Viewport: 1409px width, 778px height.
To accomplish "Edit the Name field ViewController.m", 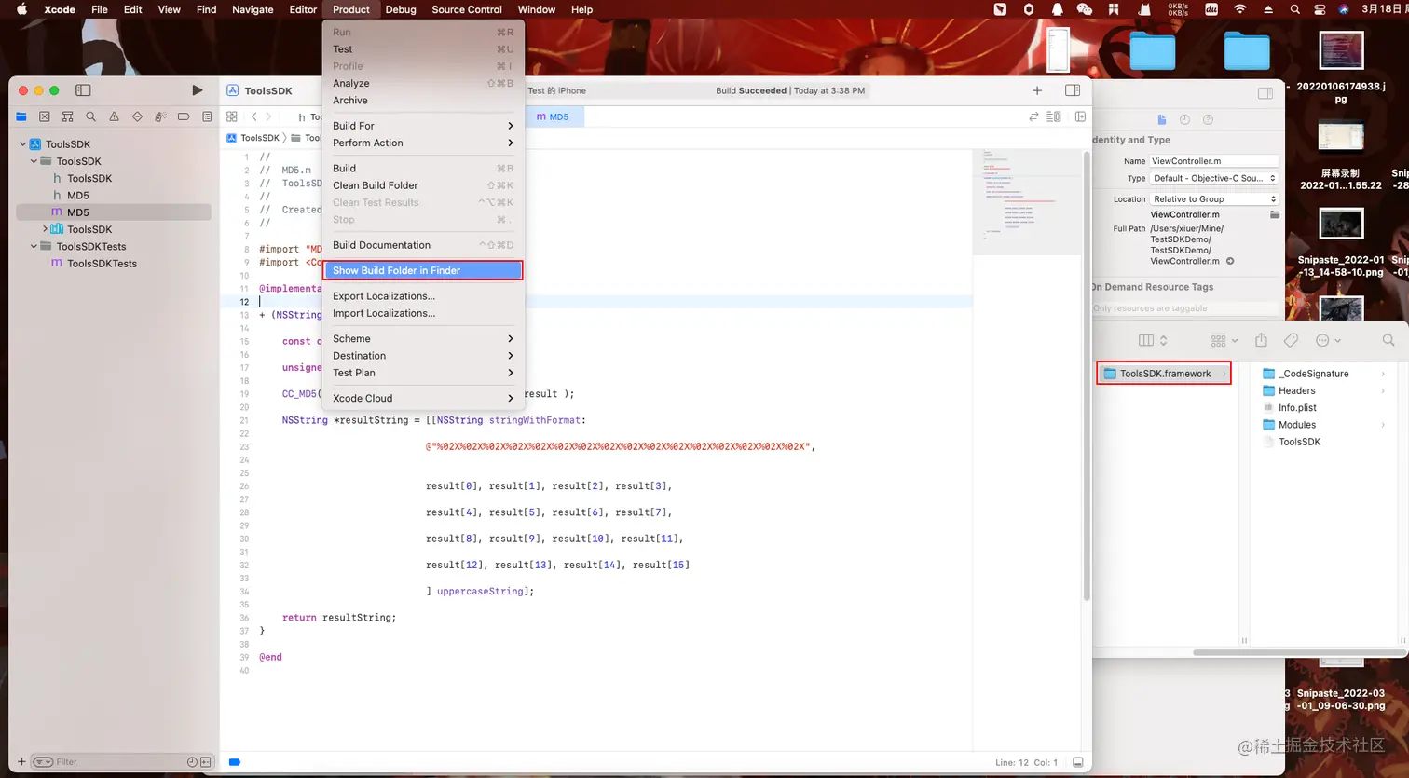I will 1213,161.
